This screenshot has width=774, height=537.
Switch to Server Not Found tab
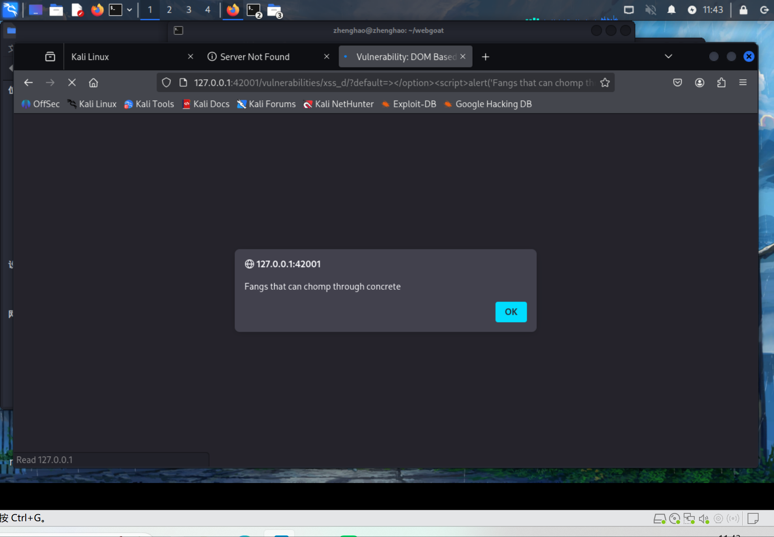[254, 57]
